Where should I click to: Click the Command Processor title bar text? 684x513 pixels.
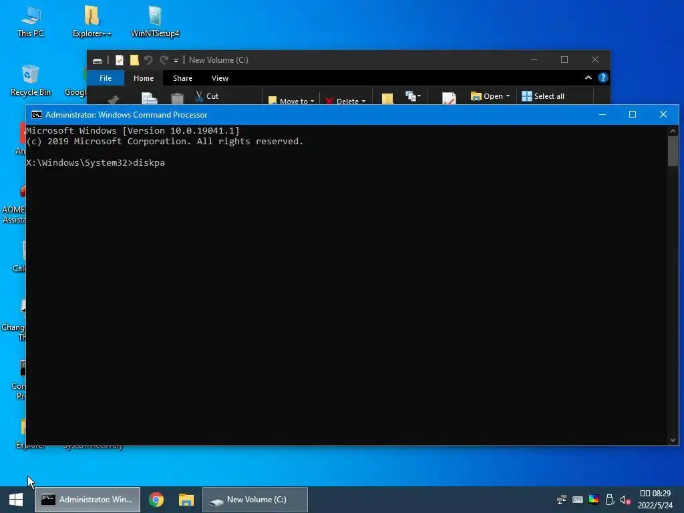click(x=126, y=115)
